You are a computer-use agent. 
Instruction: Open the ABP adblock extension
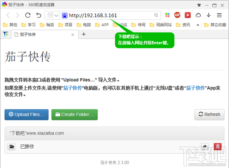tap(177, 15)
